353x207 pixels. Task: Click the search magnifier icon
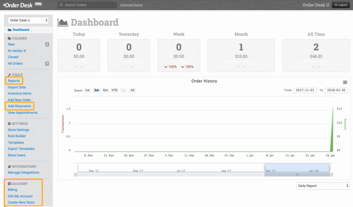61,5
